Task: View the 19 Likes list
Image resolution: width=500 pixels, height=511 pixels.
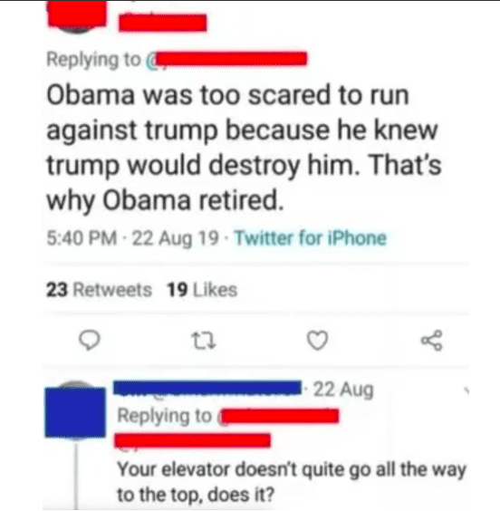Action: pyautogui.click(x=202, y=290)
